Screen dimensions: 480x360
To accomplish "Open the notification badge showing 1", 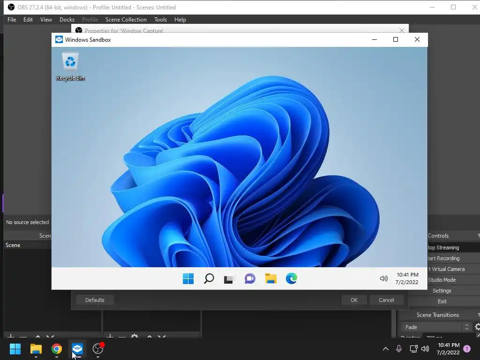I will tap(467, 349).
